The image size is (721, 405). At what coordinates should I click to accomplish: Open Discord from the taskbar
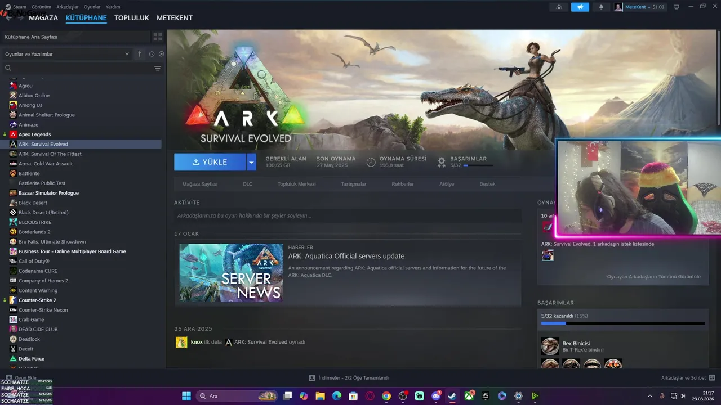436,396
